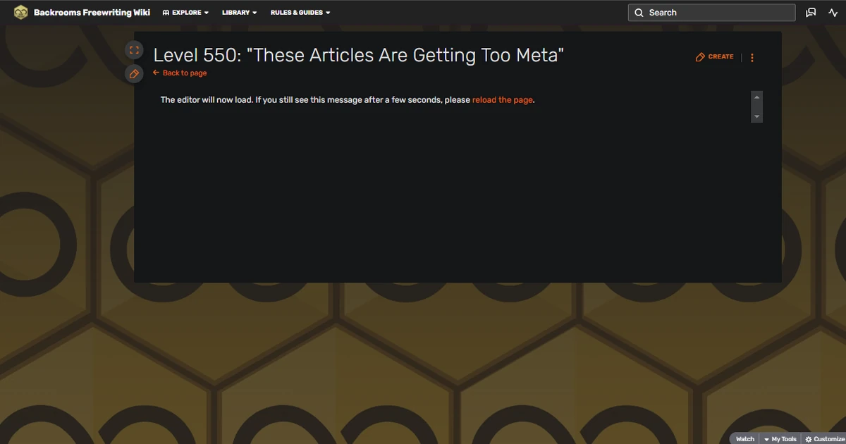Open the discussions speech-bubble icon
Screen dimensions: 846x444
click(811, 12)
